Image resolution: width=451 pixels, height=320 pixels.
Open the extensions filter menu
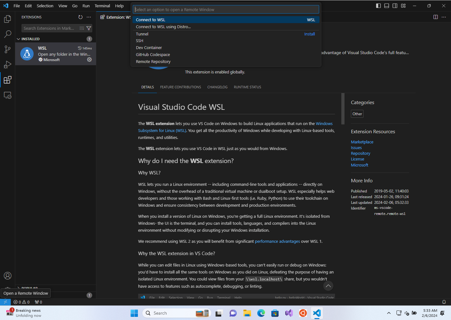point(89,28)
